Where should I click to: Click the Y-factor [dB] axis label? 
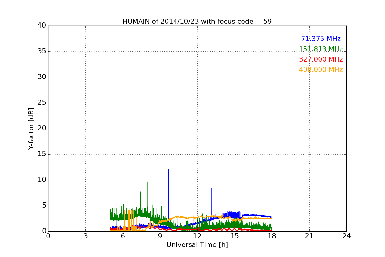[31, 128]
